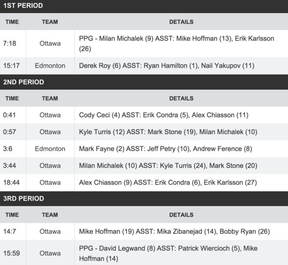Screen dimensions: 288x265
Task: Click the 1ST PERIOD section header
Action: 23,6
